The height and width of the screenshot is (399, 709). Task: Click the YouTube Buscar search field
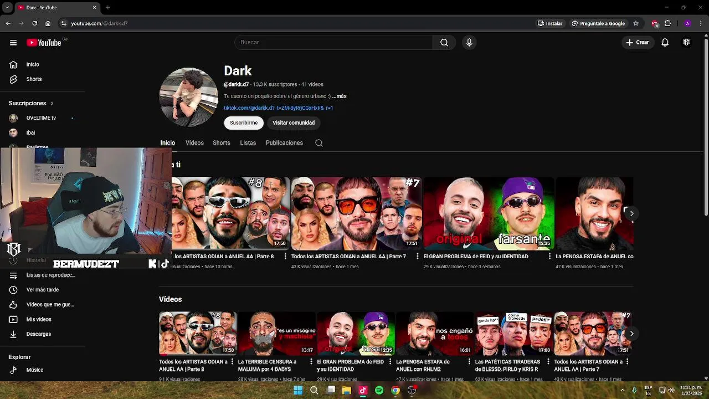click(x=333, y=43)
